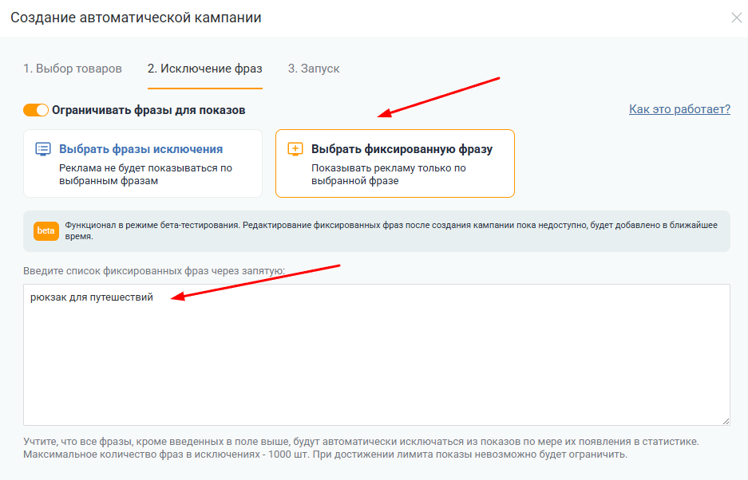
Task: Select the "2. Исключение фраз" tab
Action: click(204, 69)
